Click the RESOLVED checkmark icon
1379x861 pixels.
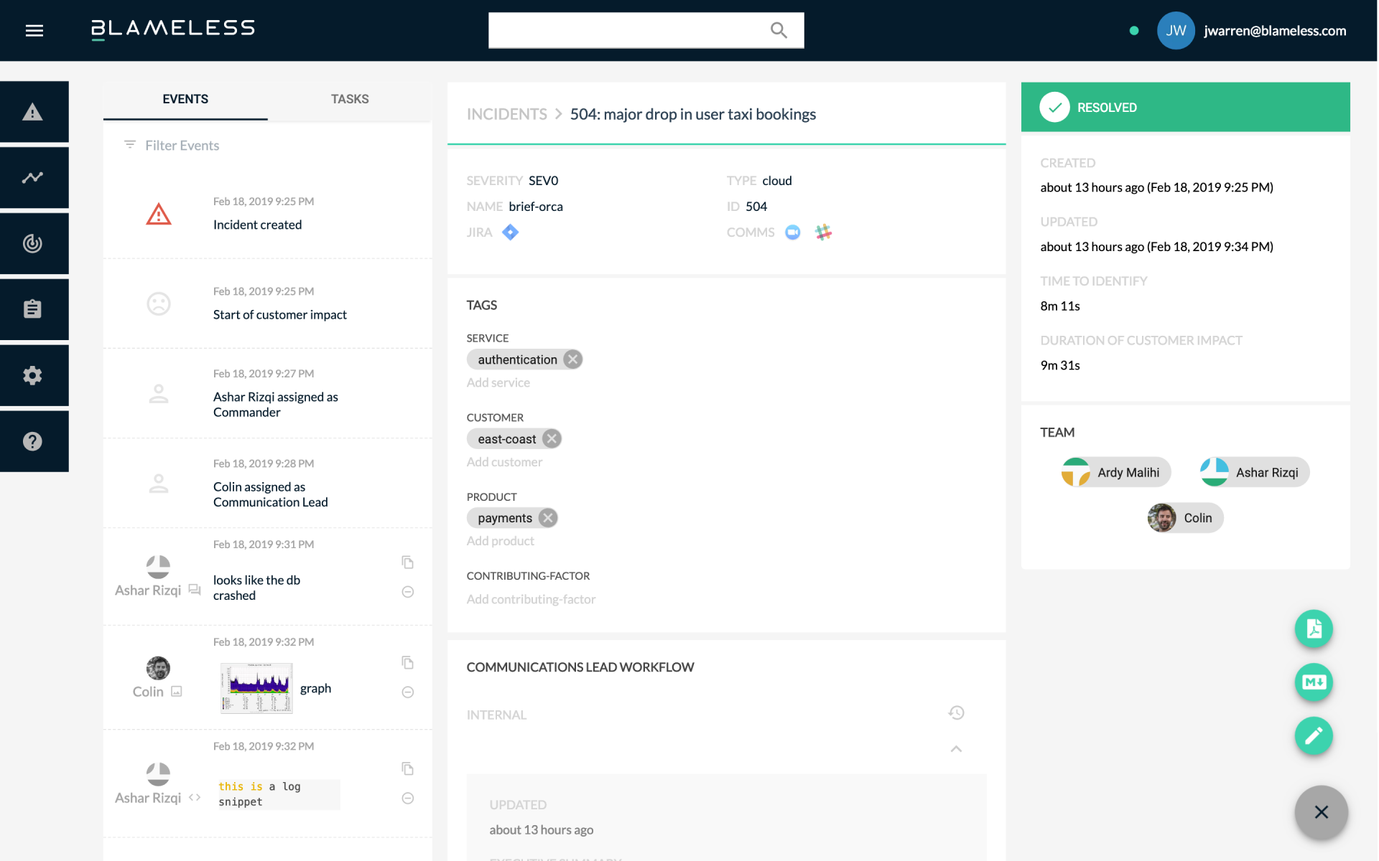tap(1054, 108)
